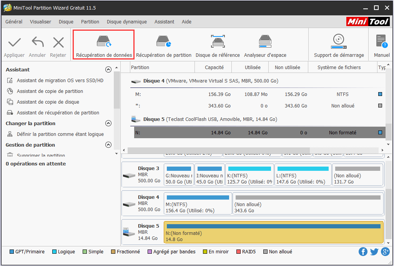Open the Assistant menu

[165, 22]
